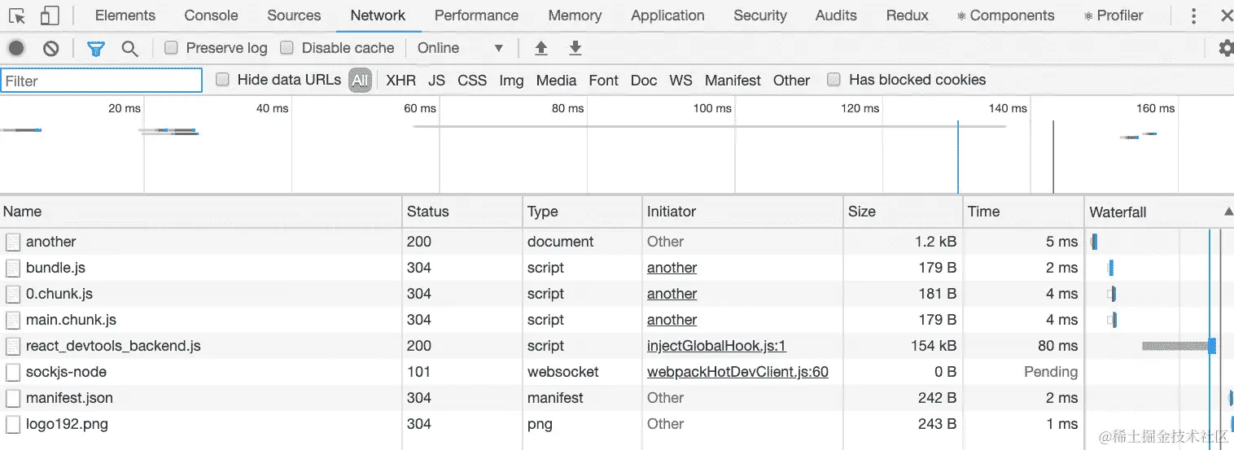
Task: Sort by the Waterfall column arrow
Action: coord(1227,212)
